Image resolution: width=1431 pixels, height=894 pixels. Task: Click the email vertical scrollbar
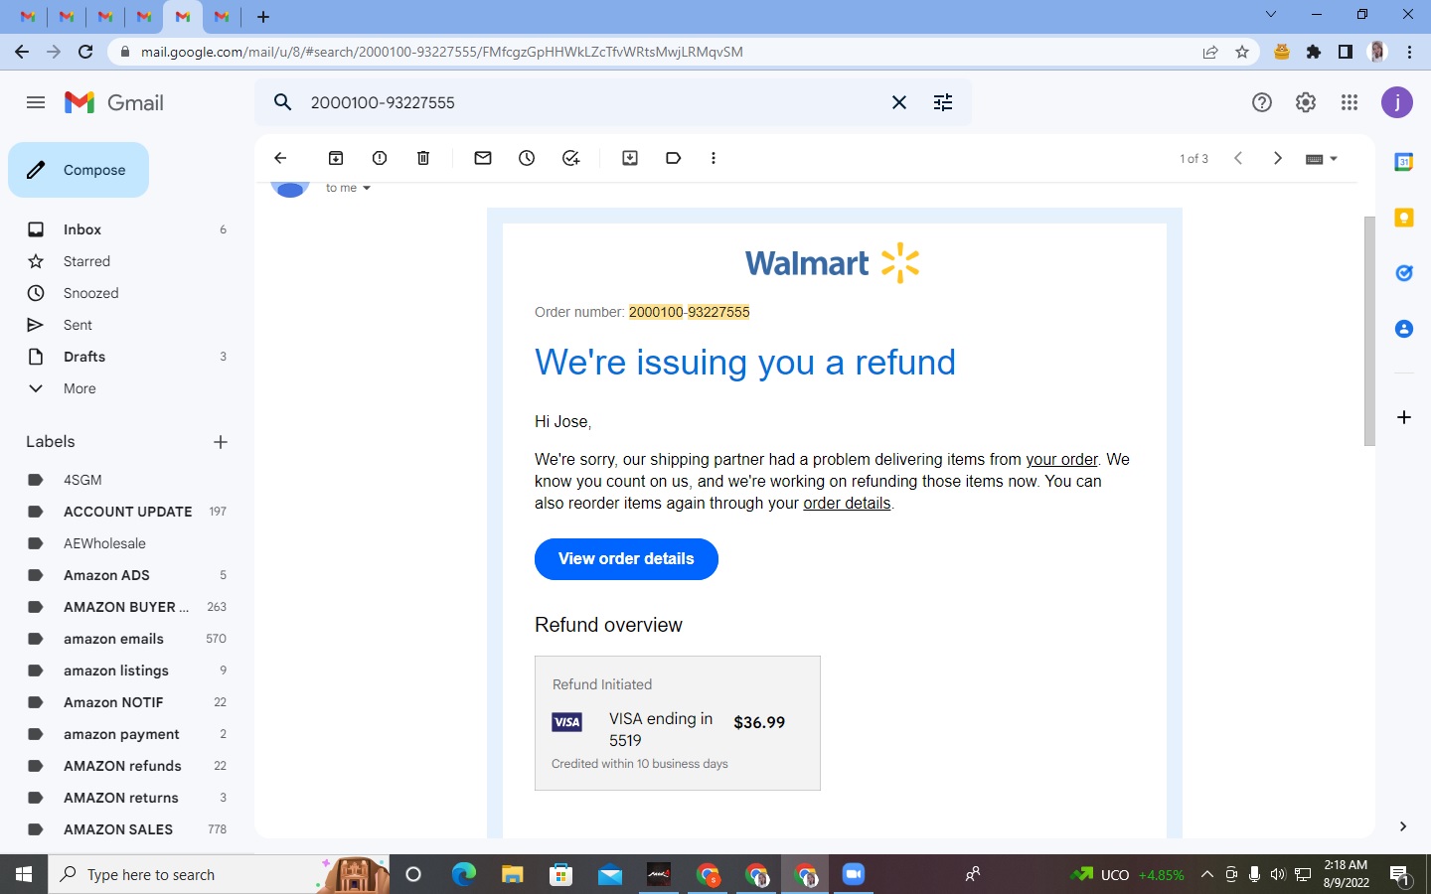1369,331
